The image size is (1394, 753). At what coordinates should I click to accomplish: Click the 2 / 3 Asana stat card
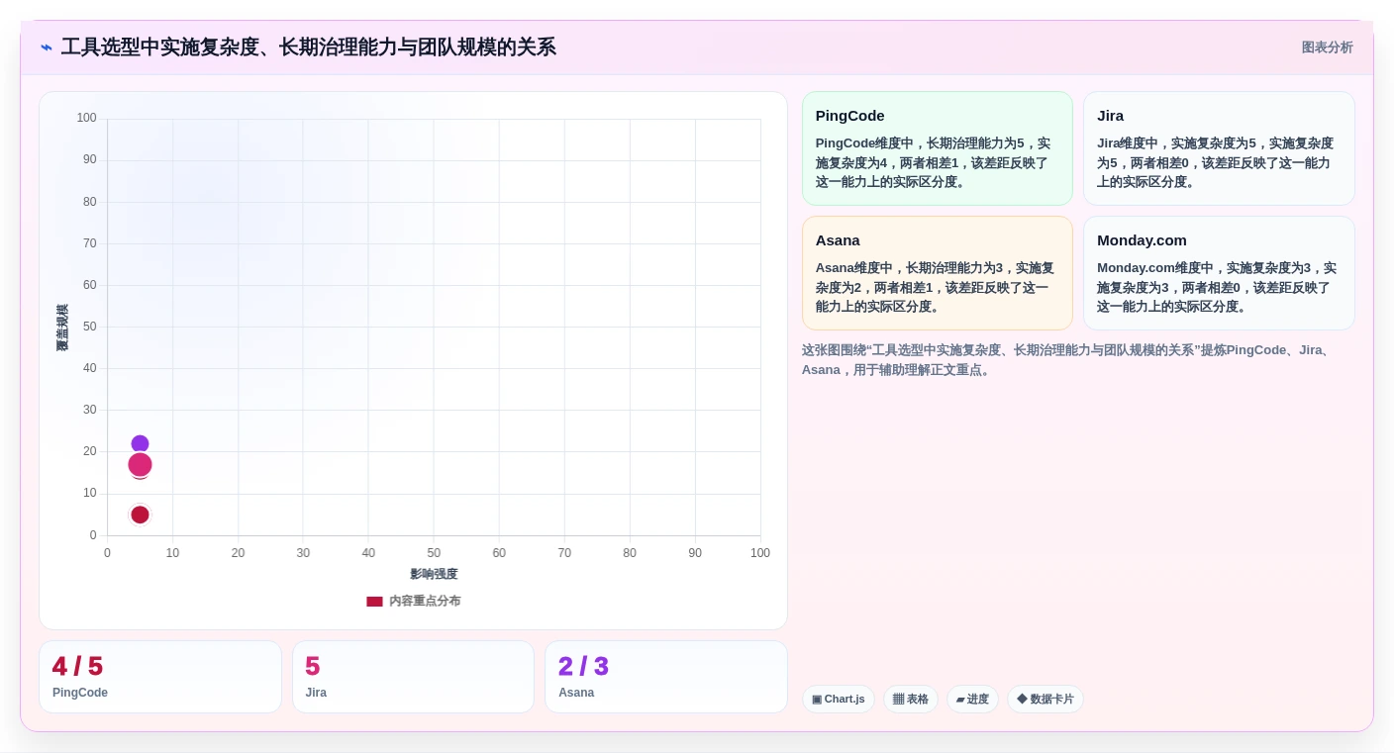(666, 677)
